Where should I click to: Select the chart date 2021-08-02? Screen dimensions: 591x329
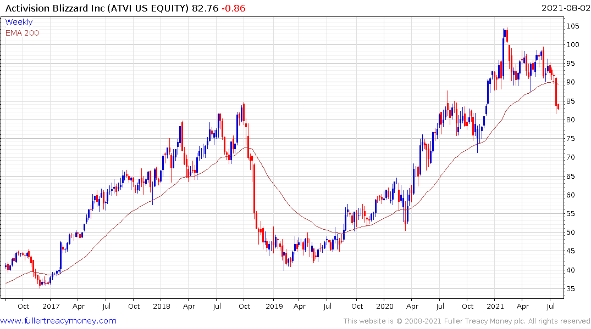tap(566, 8)
